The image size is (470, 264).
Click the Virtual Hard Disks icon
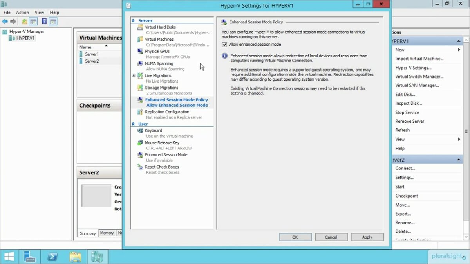(x=141, y=27)
